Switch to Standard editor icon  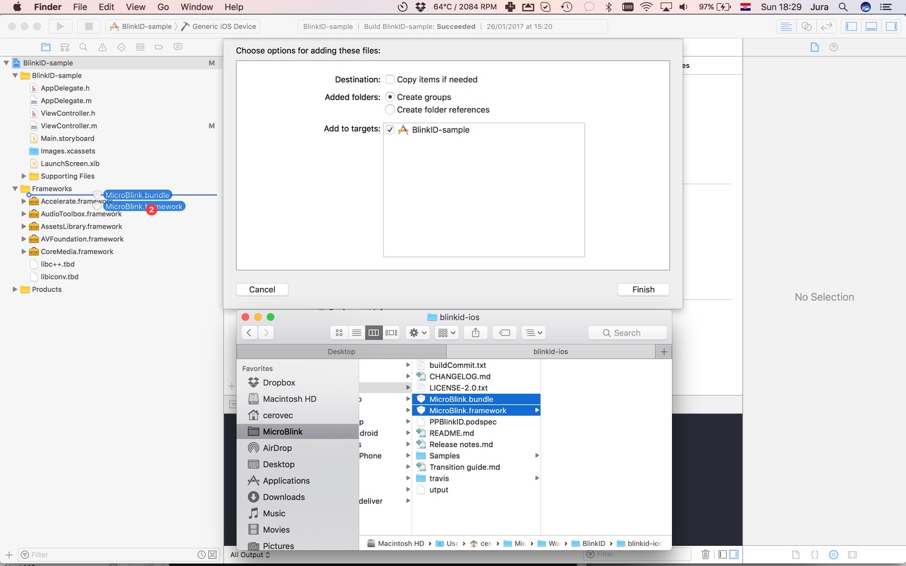coord(786,26)
